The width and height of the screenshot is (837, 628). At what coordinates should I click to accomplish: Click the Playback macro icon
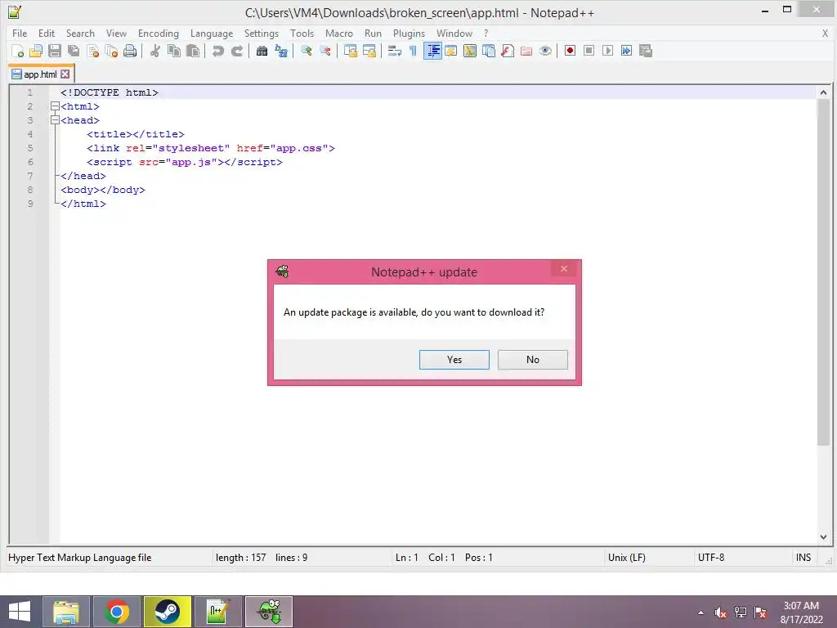[x=607, y=51]
